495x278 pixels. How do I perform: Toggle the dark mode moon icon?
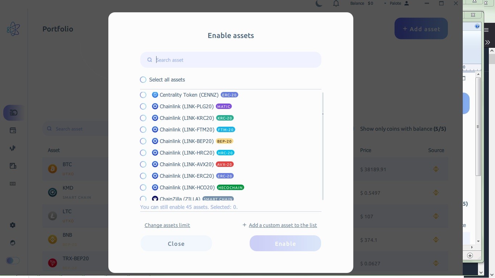coord(319,4)
